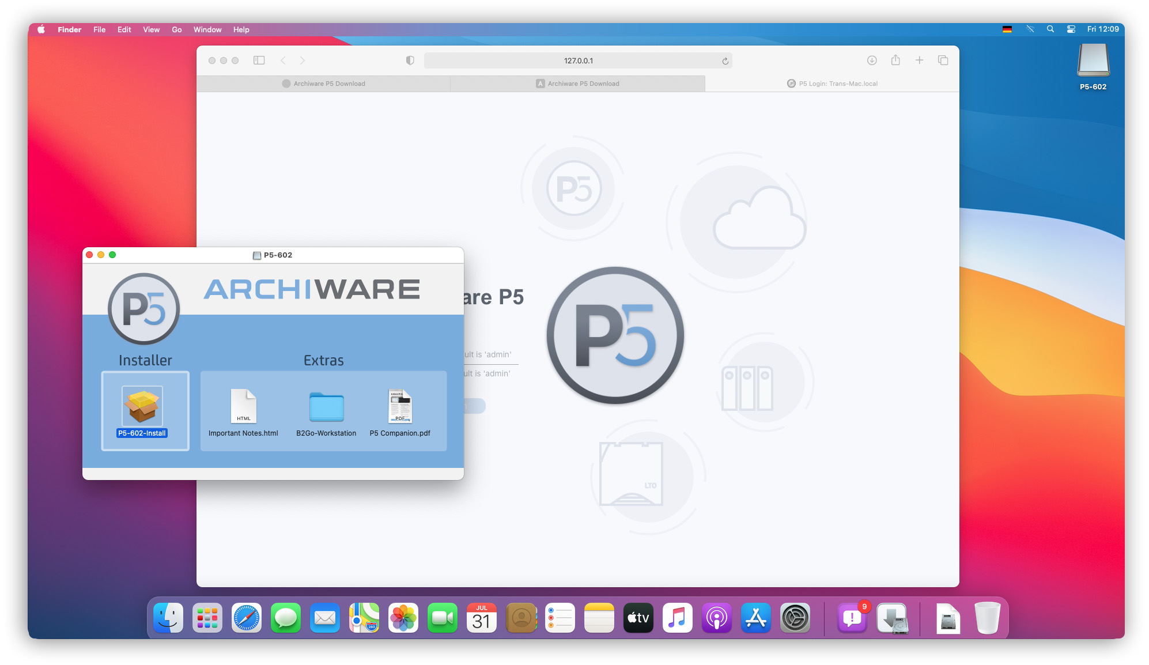The width and height of the screenshot is (1149, 665).
Task: Select the P5 Login: Trans-Mac.local tab
Action: coord(832,84)
